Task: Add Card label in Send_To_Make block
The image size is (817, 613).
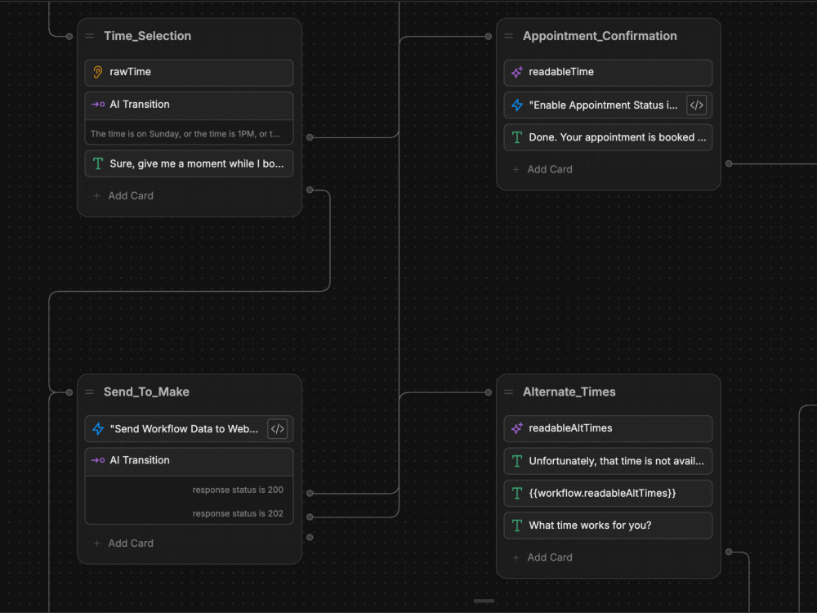Action: (131, 544)
